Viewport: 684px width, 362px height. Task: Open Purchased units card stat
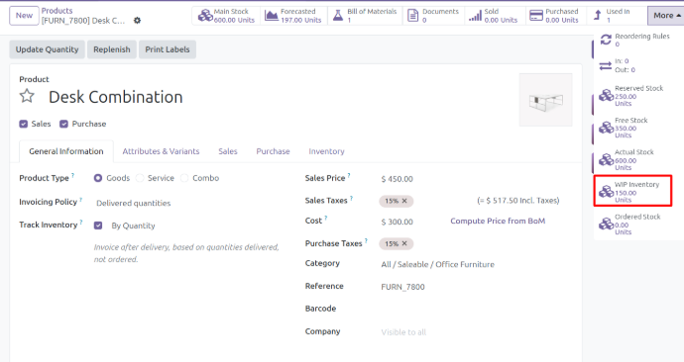(554, 16)
